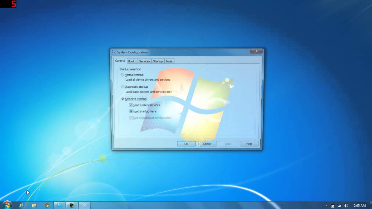The image size is (372, 209).
Task: Click 'Load all device drivers and services' text
Action: coord(148,80)
